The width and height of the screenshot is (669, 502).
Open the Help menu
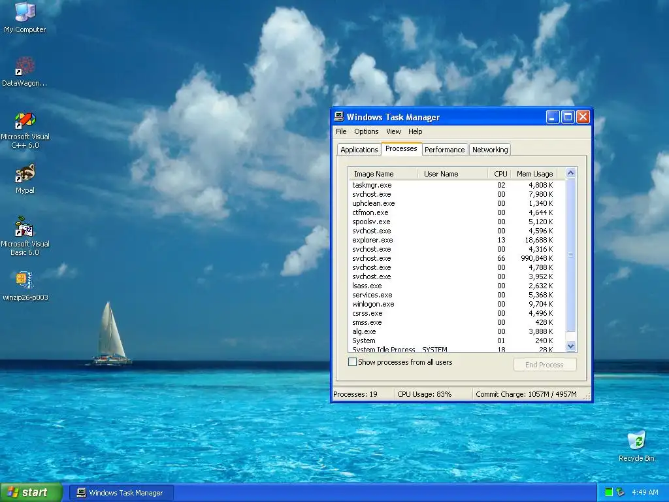click(415, 131)
